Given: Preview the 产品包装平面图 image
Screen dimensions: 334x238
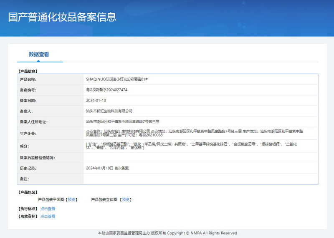Looking at the screenshot, I should pyautogui.click(x=71, y=200).
